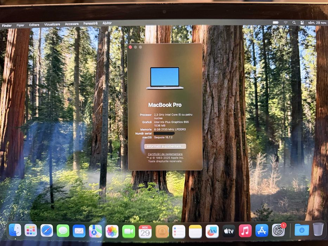Open Mail app in the Dock

tap(79, 231)
